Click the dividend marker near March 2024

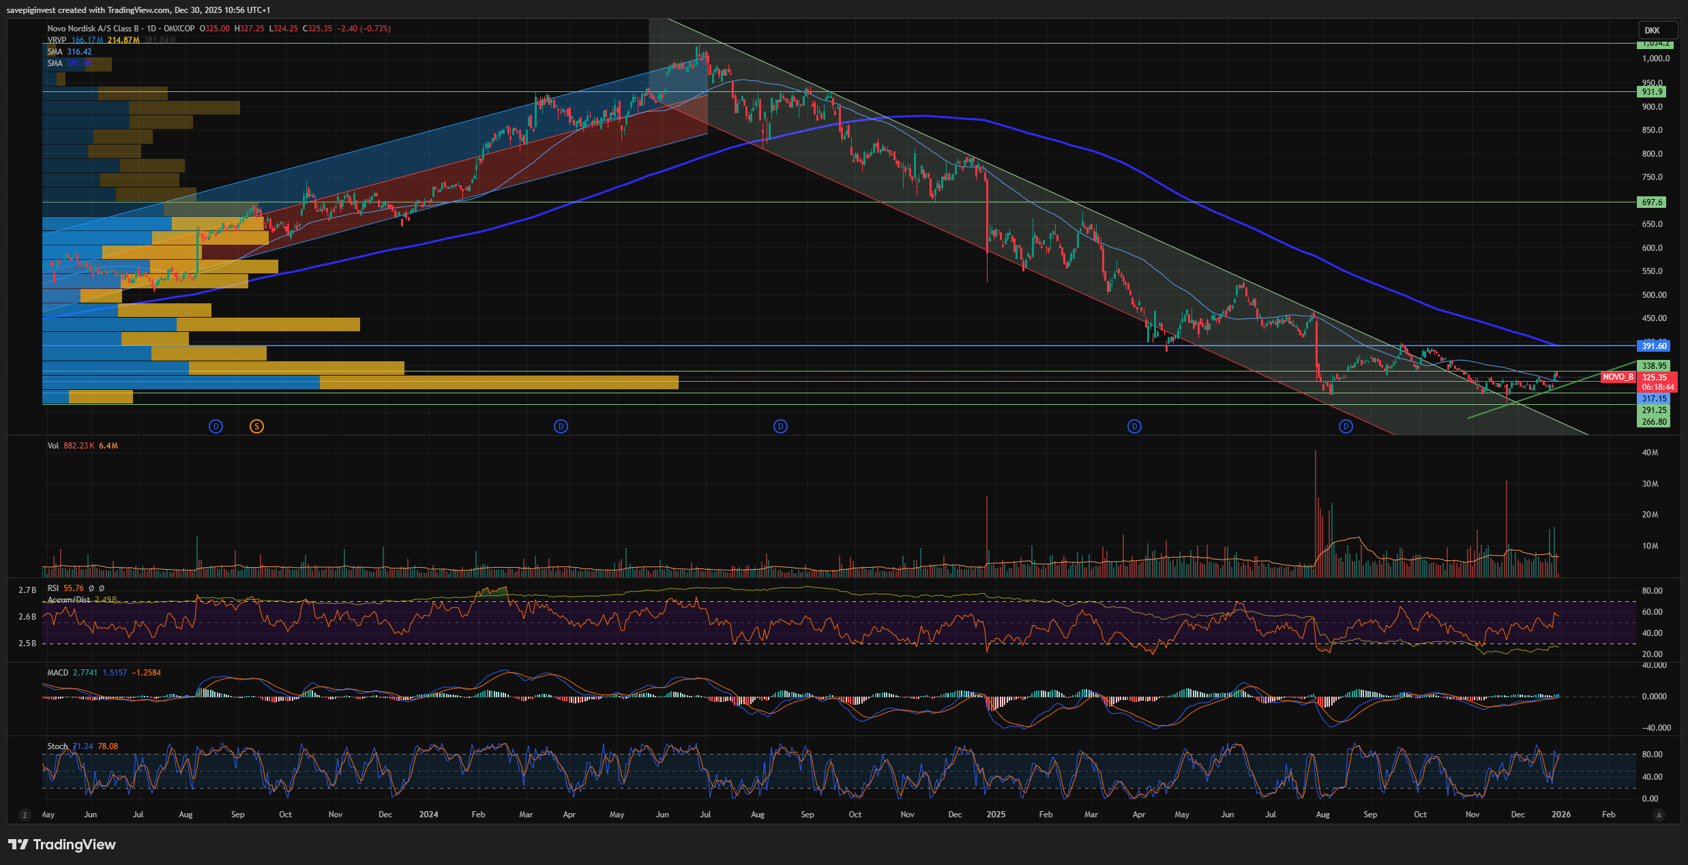[561, 427]
